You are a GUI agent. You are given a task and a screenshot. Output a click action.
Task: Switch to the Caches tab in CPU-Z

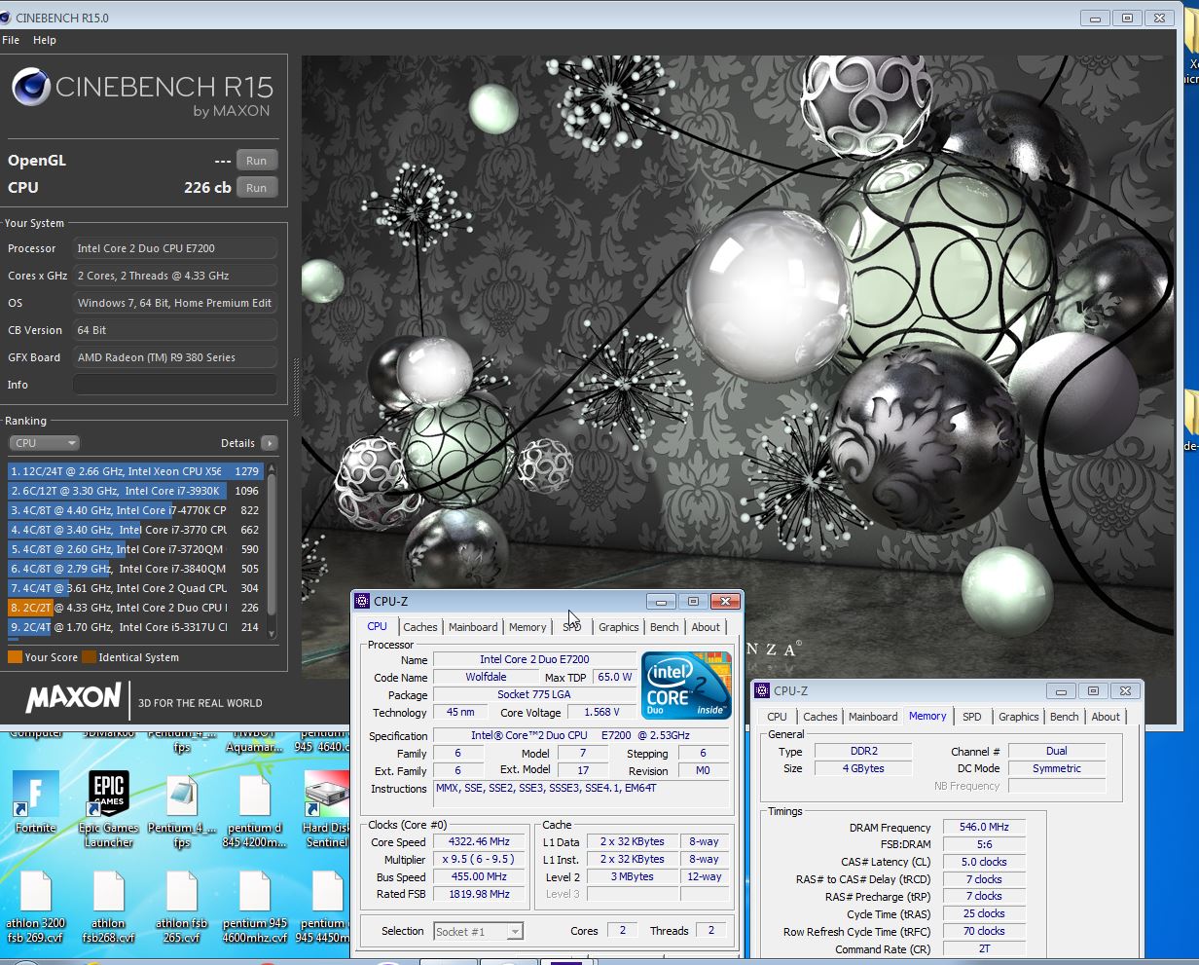tap(420, 627)
